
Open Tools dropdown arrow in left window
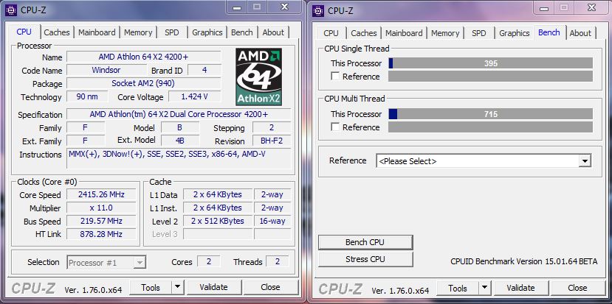[x=177, y=287]
